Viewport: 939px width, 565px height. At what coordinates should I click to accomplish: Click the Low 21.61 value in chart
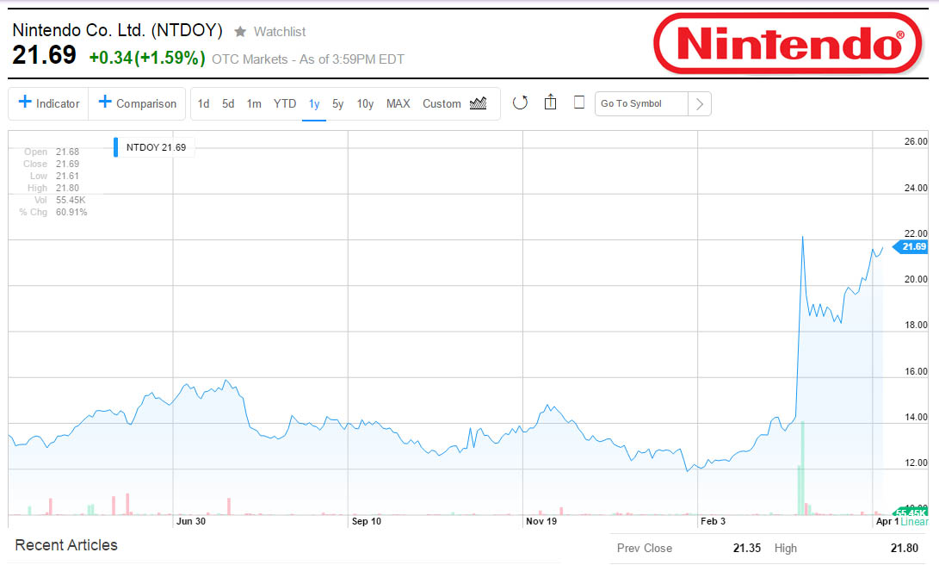tap(68, 177)
